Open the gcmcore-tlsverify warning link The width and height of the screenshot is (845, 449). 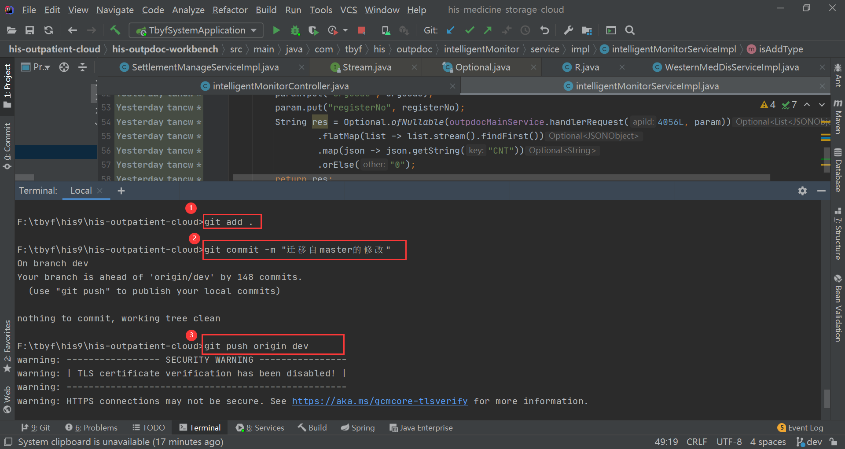coord(379,401)
